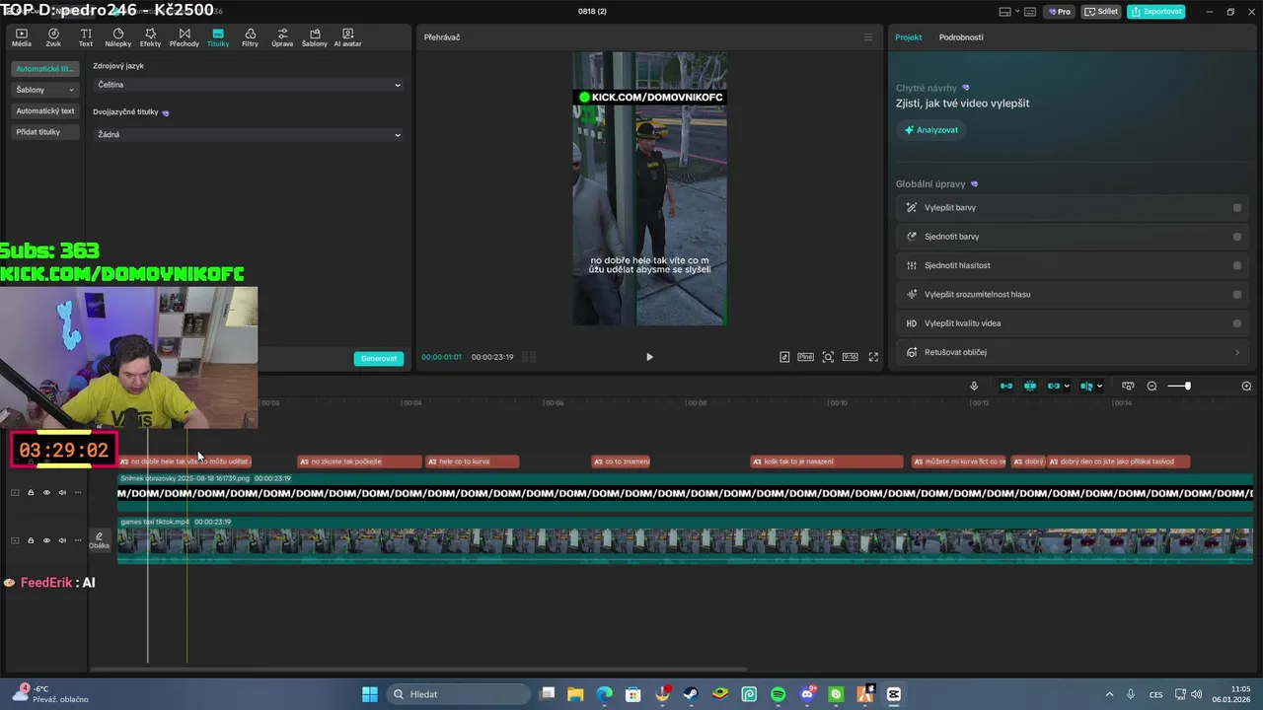Screen dimensions: 1263x710
Task: Open the Filtry filters tool
Action: point(250,37)
